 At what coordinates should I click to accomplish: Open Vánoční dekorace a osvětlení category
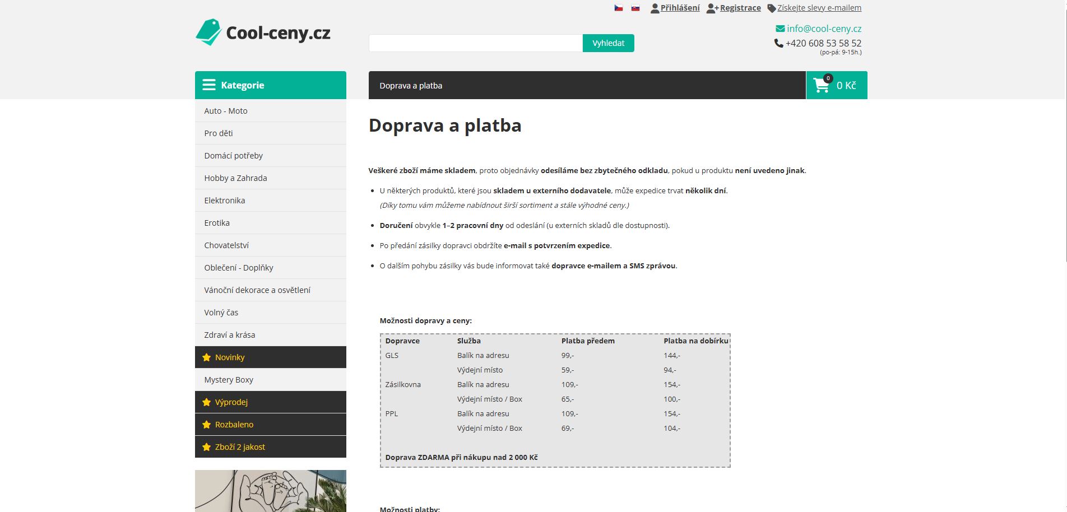(271, 290)
